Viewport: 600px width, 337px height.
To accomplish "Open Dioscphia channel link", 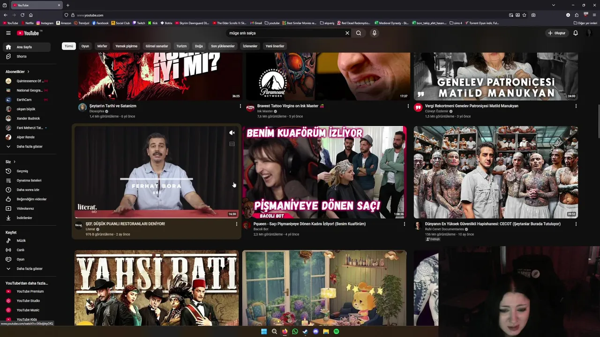I will tap(97, 111).
